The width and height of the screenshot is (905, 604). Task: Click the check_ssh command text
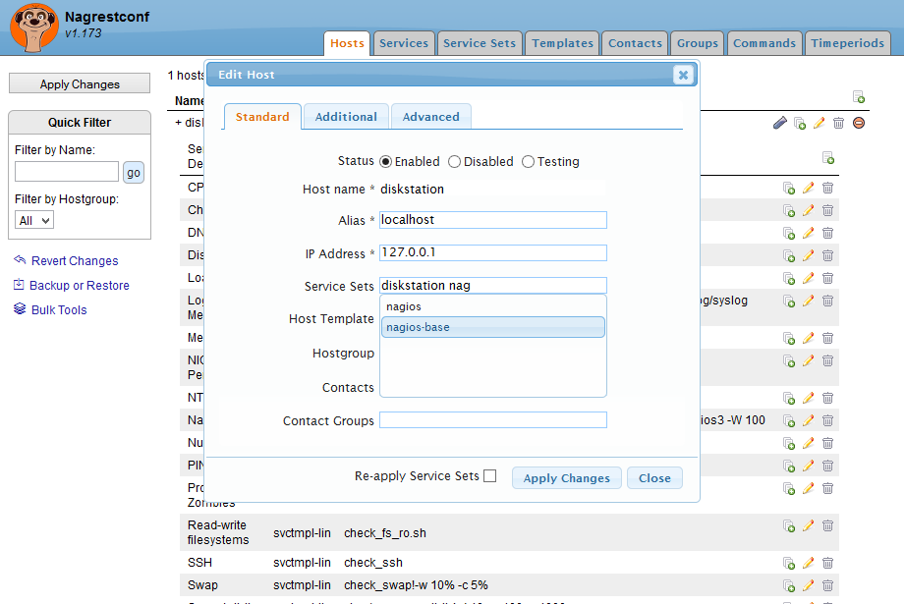click(x=373, y=563)
